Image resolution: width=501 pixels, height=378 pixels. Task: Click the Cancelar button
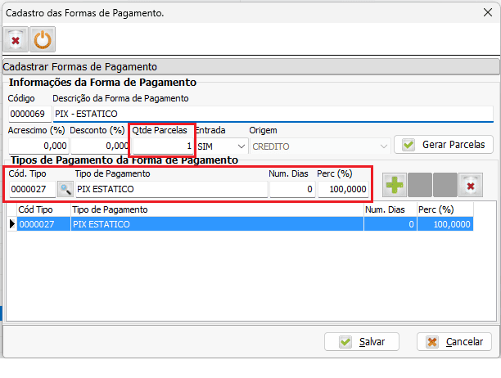[x=454, y=342]
